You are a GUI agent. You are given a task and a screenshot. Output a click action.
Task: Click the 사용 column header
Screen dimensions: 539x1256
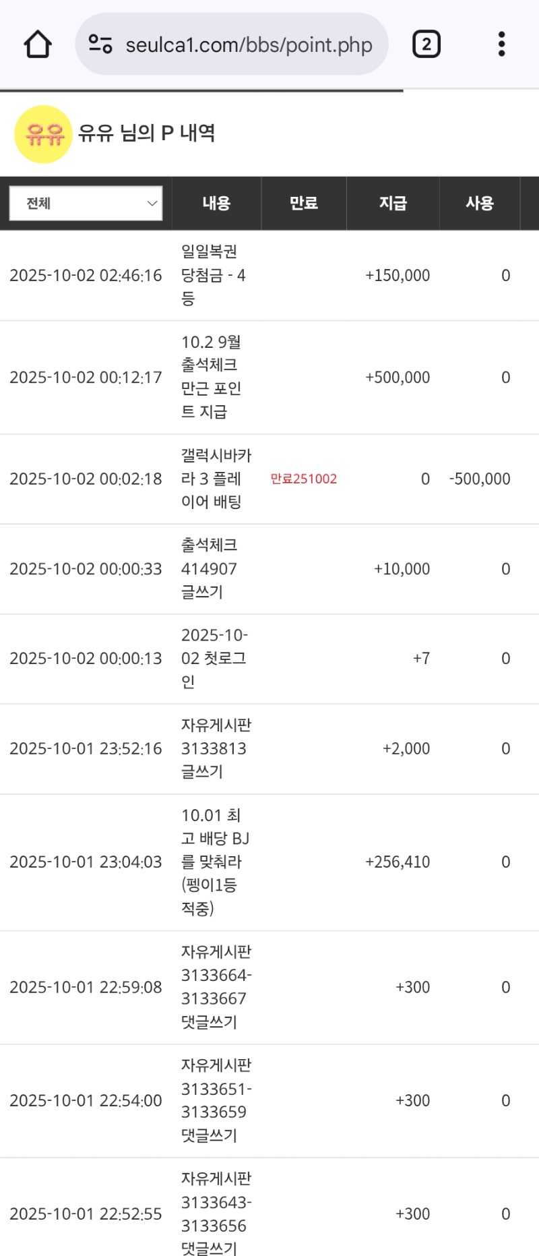pyautogui.click(x=479, y=203)
